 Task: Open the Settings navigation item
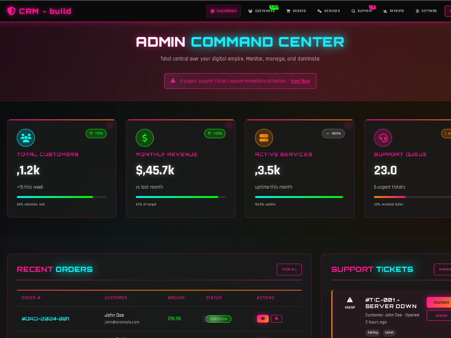(426, 11)
